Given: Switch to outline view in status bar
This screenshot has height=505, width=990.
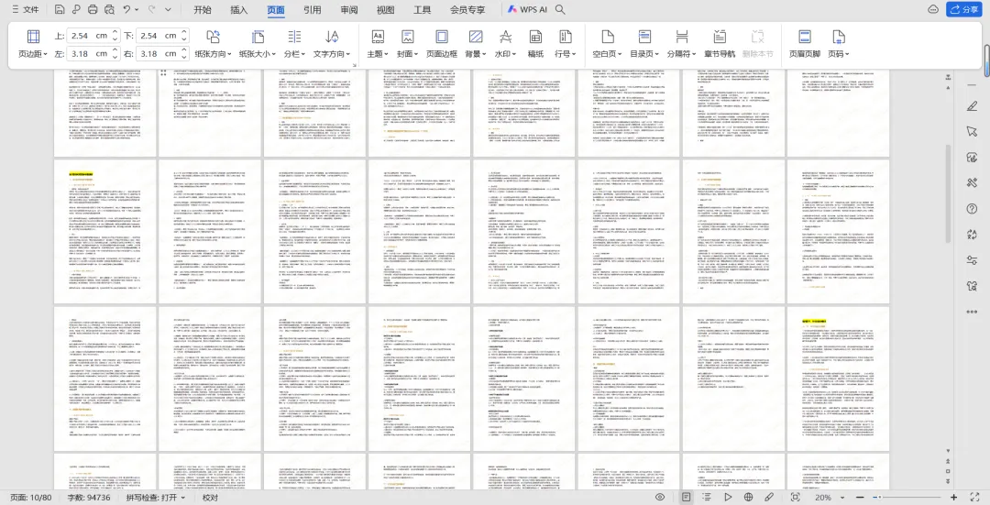Looking at the screenshot, I should (x=707, y=498).
